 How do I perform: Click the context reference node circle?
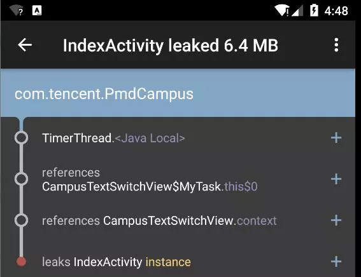pos(21,220)
